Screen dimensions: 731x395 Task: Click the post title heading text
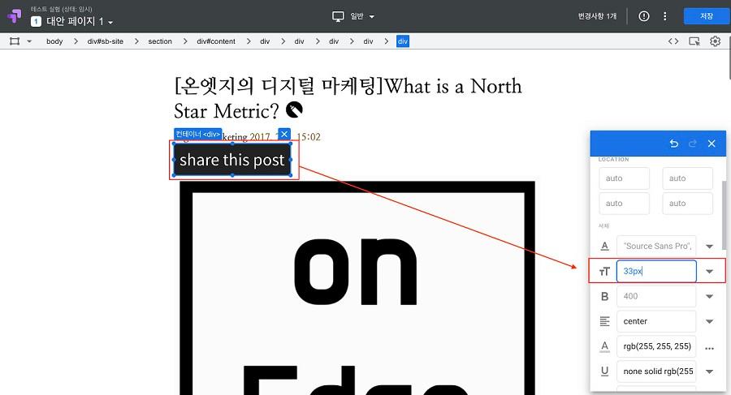pos(348,98)
